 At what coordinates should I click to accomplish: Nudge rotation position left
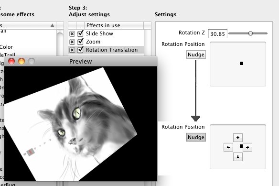[x=228, y=147]
